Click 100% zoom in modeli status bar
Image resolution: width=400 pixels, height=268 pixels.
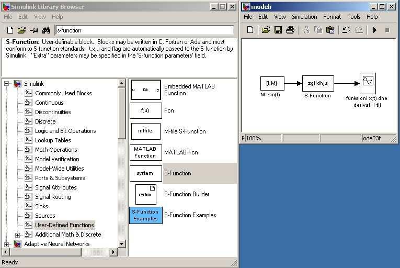[253, 138]
